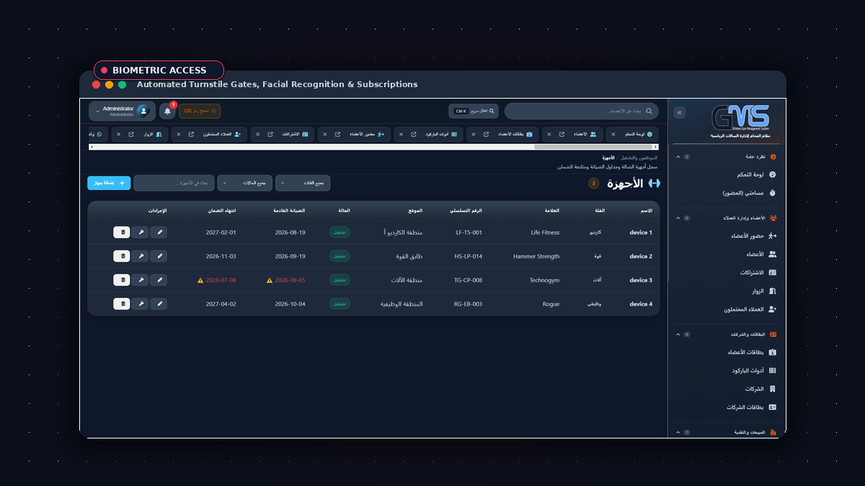Collapse the الأعضاء وإدارة العملاء section
865x486 pixels.
678,217
